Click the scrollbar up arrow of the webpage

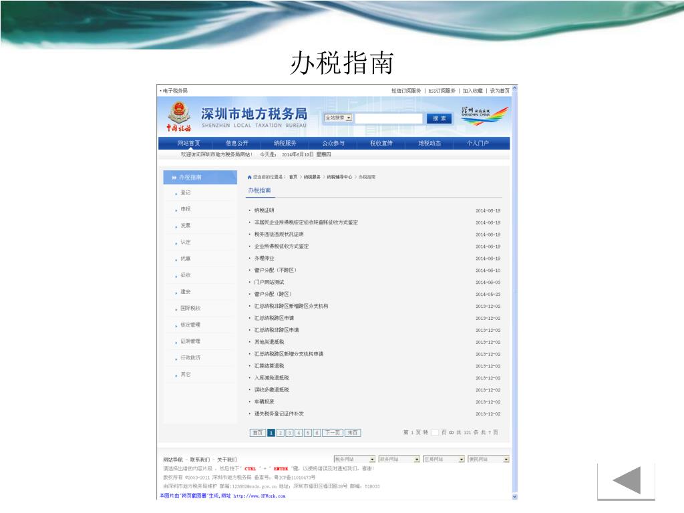click(515, 88)
